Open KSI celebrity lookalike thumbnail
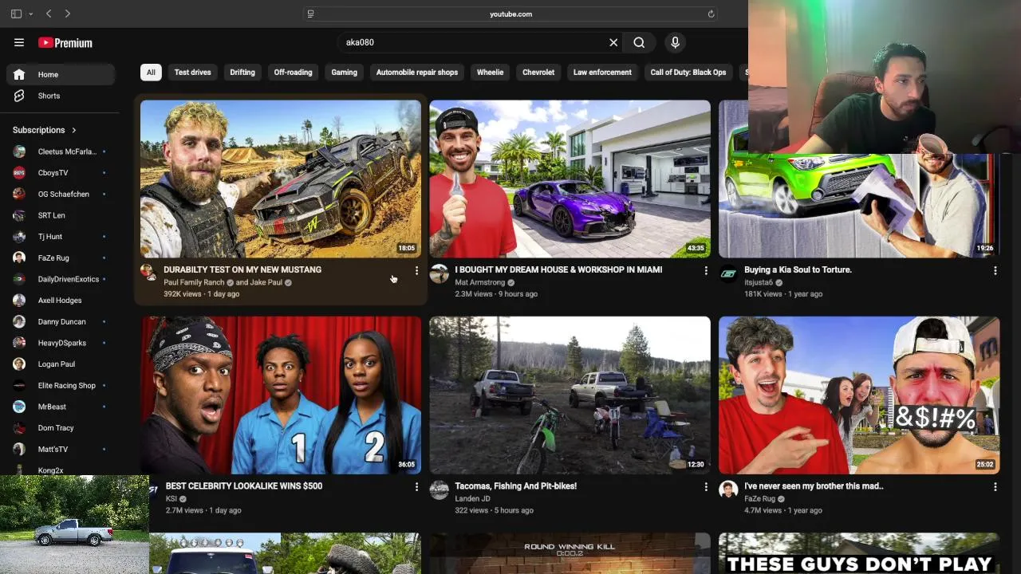Image resolution: width=1021 pixels, height=574 pixels. pos(281,395)
